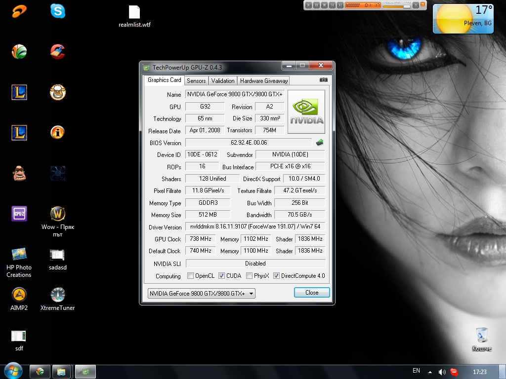Open the Pleven weather gadget
Viewport: 506px width, 379px height.
click(463, 19)
